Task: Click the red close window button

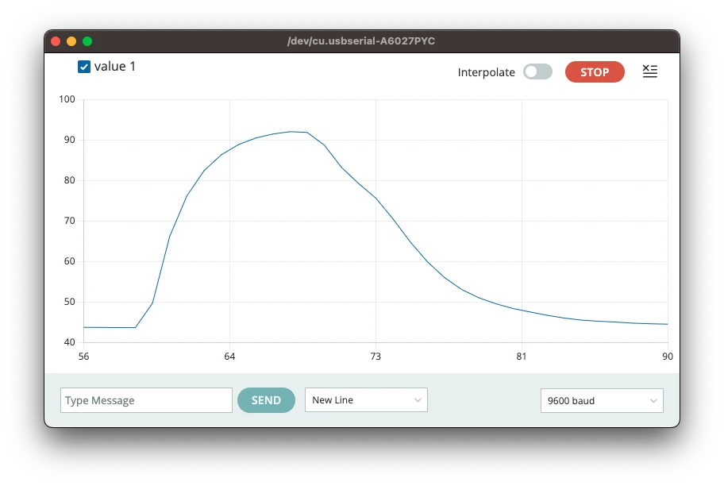Action: (56, 41)
